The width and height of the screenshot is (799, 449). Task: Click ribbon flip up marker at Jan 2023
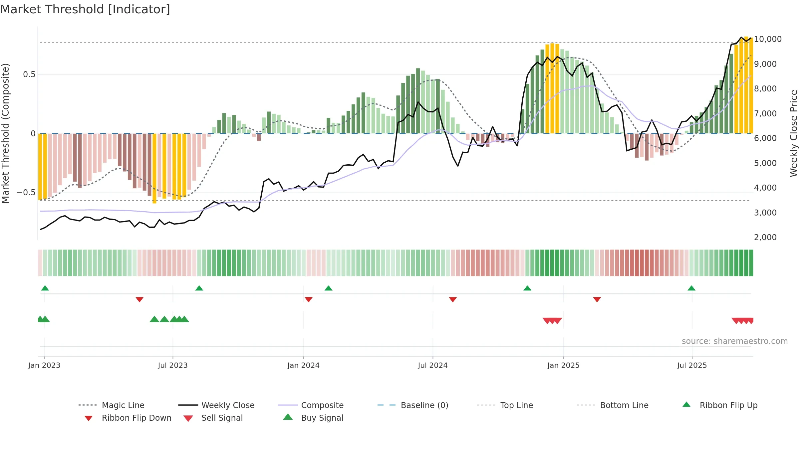tap(45, 288)
